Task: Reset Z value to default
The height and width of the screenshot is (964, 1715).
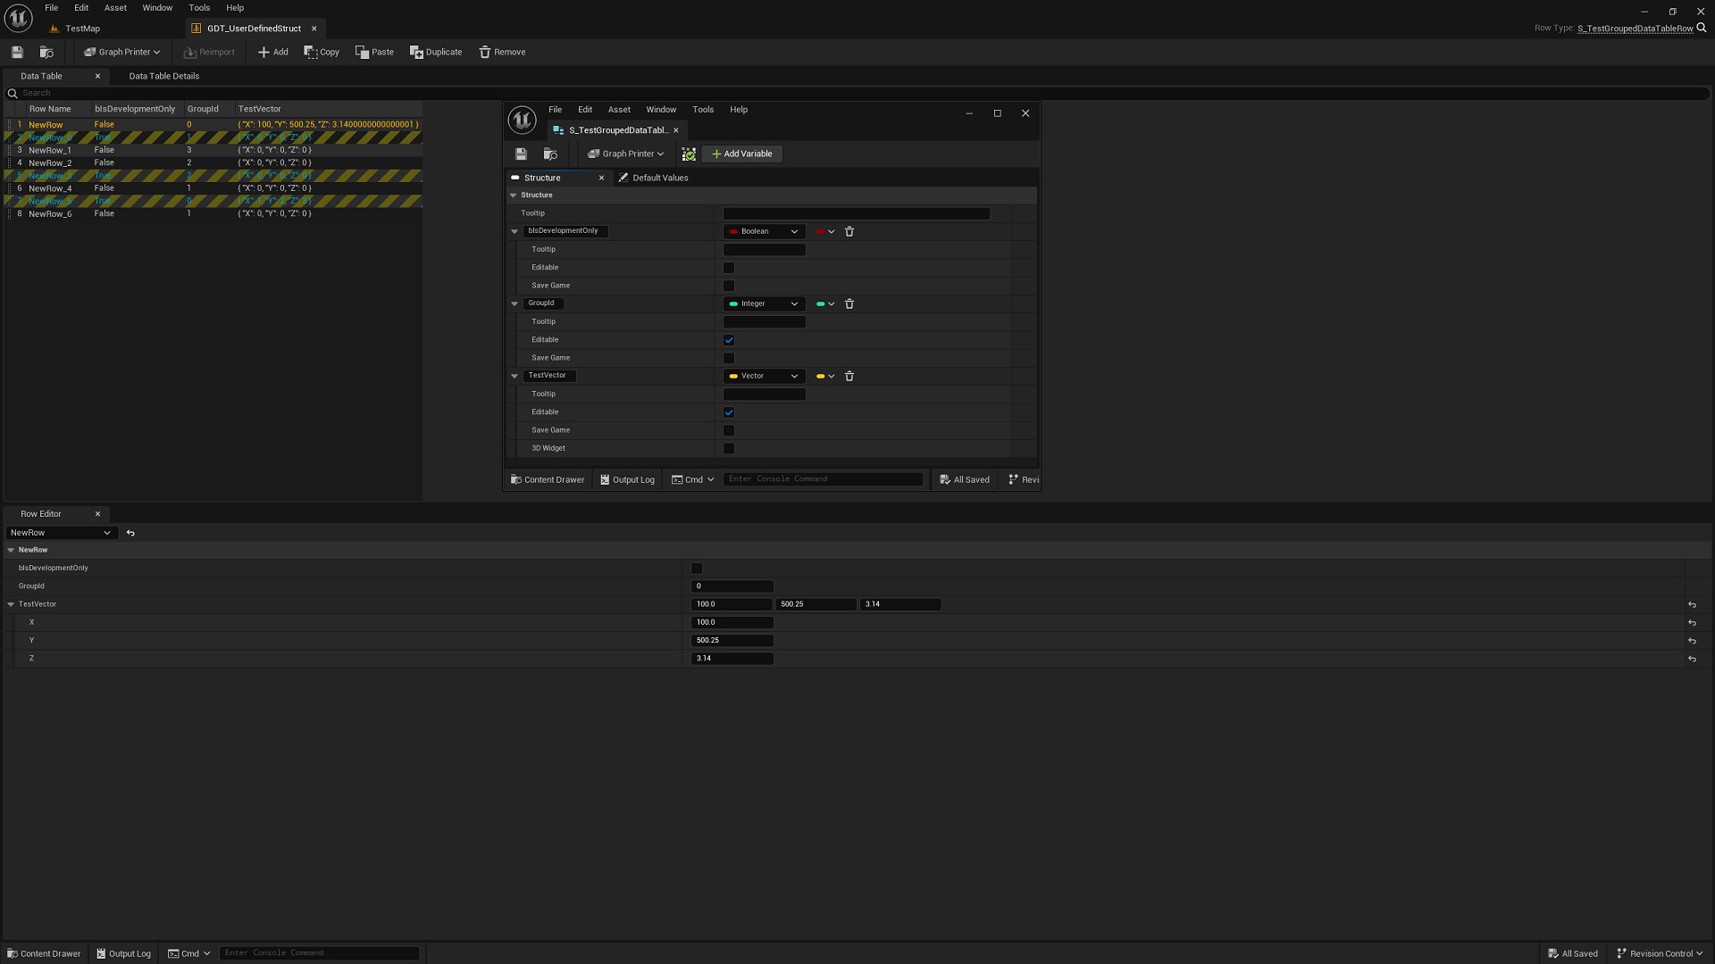Action: [1692, 659]
